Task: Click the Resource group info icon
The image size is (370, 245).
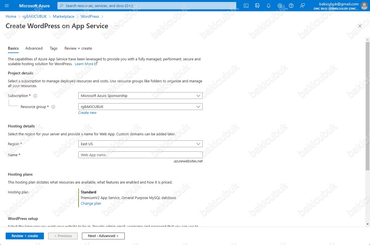Action: [53, 107]
